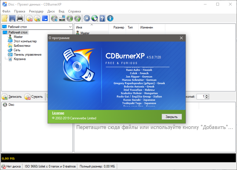This screenshot has width=237, height=170.
Task: Show drive information toolbar icon
Action: pos(62,19)
